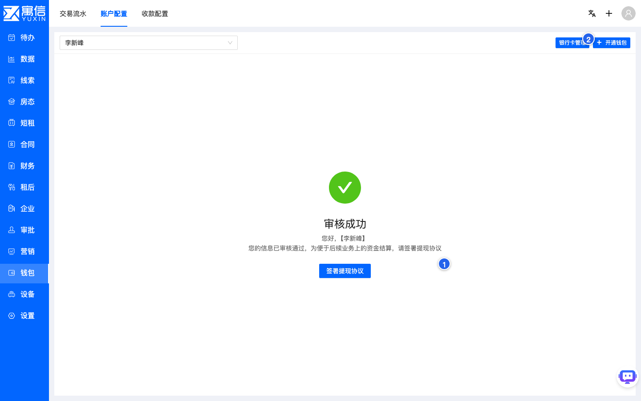Click the green success checkmark
641x401 pixels.
(x=345, y=188)
